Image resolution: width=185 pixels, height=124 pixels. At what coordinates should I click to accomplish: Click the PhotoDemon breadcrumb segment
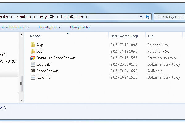pos(72,17)
